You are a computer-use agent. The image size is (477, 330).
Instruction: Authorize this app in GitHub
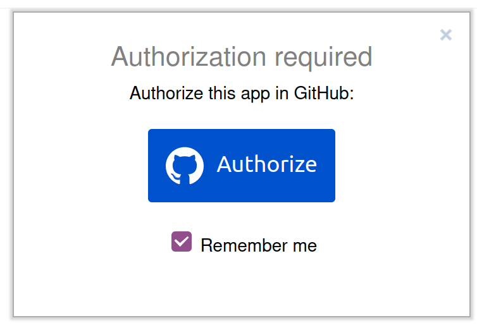(x=242, y=166)
